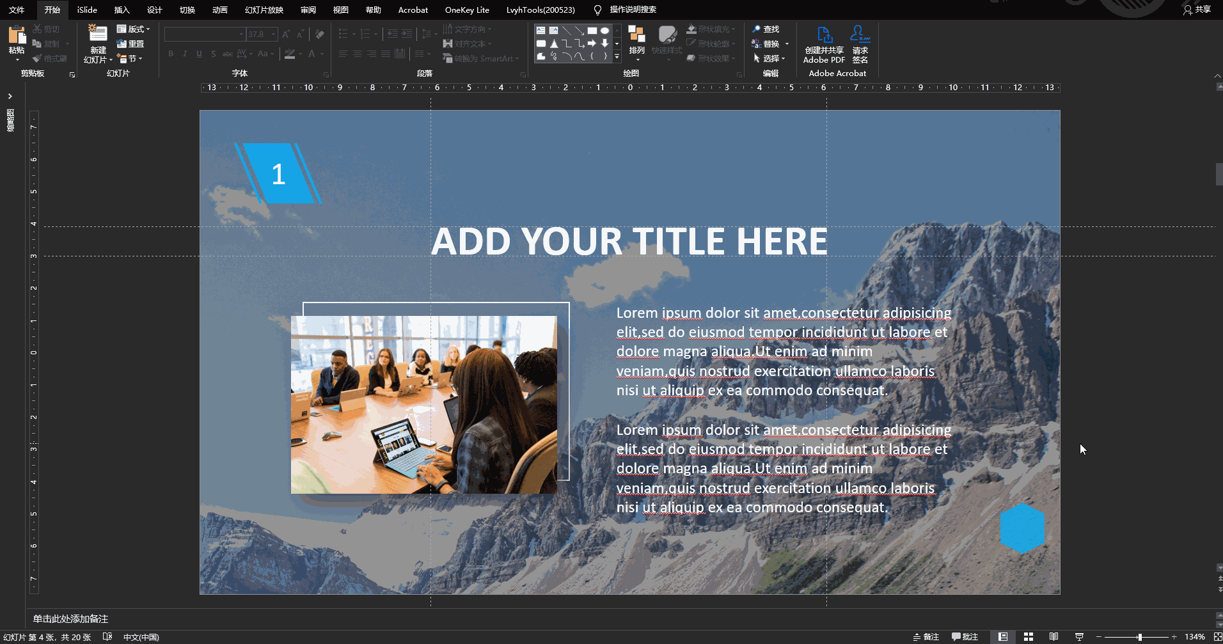The image size is (1223, 644).
Task: Select the blue hexagon shape on slide
Action: coord(1022,528)
